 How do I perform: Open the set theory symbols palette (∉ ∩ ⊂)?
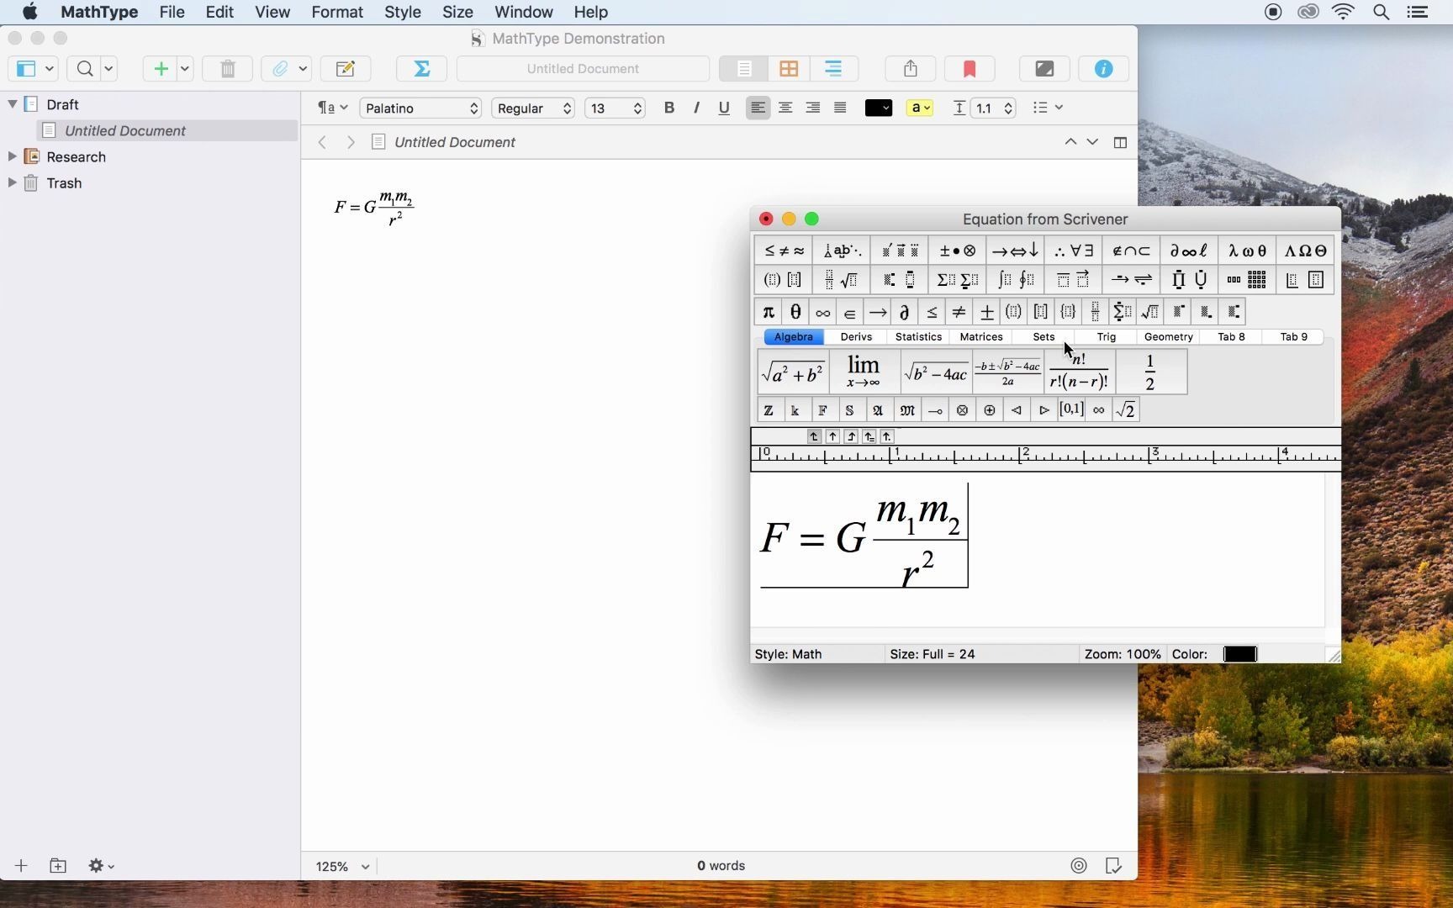pyautogui.click(x=1132, y=251)
